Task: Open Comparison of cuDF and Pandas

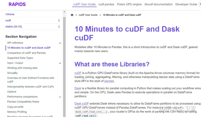Action: 27,53
